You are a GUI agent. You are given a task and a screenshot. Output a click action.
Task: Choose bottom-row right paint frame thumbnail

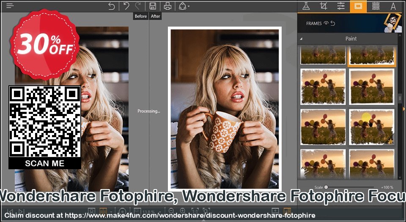(372, 164)
